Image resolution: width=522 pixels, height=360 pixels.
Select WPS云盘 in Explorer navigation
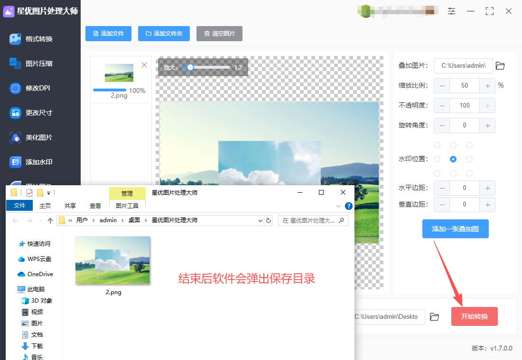[x=35, y=259]
